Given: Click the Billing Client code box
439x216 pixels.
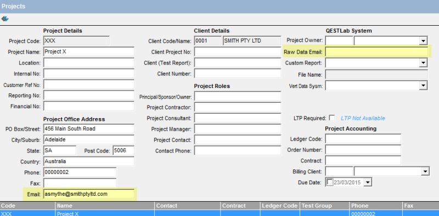Looking at the screenshot, I should [339, 171].
